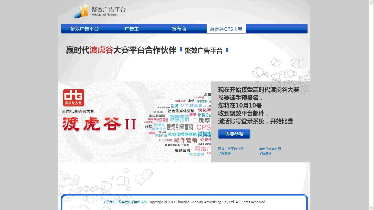Click the scrollbar down arrow
The image size is (374, 210).
pyautogui.click(x=371, y=208)
